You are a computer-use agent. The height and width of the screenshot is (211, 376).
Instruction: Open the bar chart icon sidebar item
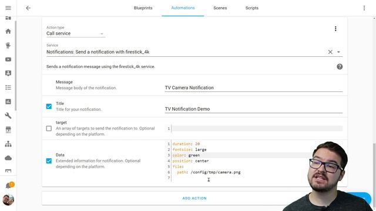coord(8,101)
